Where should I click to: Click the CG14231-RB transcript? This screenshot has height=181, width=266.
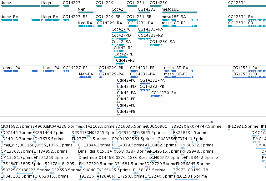pos(132,20)
